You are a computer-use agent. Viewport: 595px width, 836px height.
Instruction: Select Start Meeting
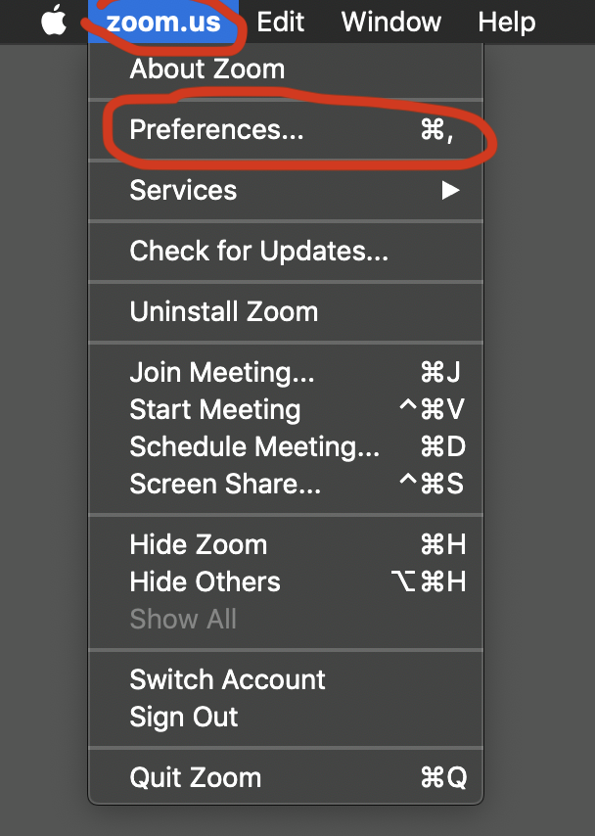point(214,410)
